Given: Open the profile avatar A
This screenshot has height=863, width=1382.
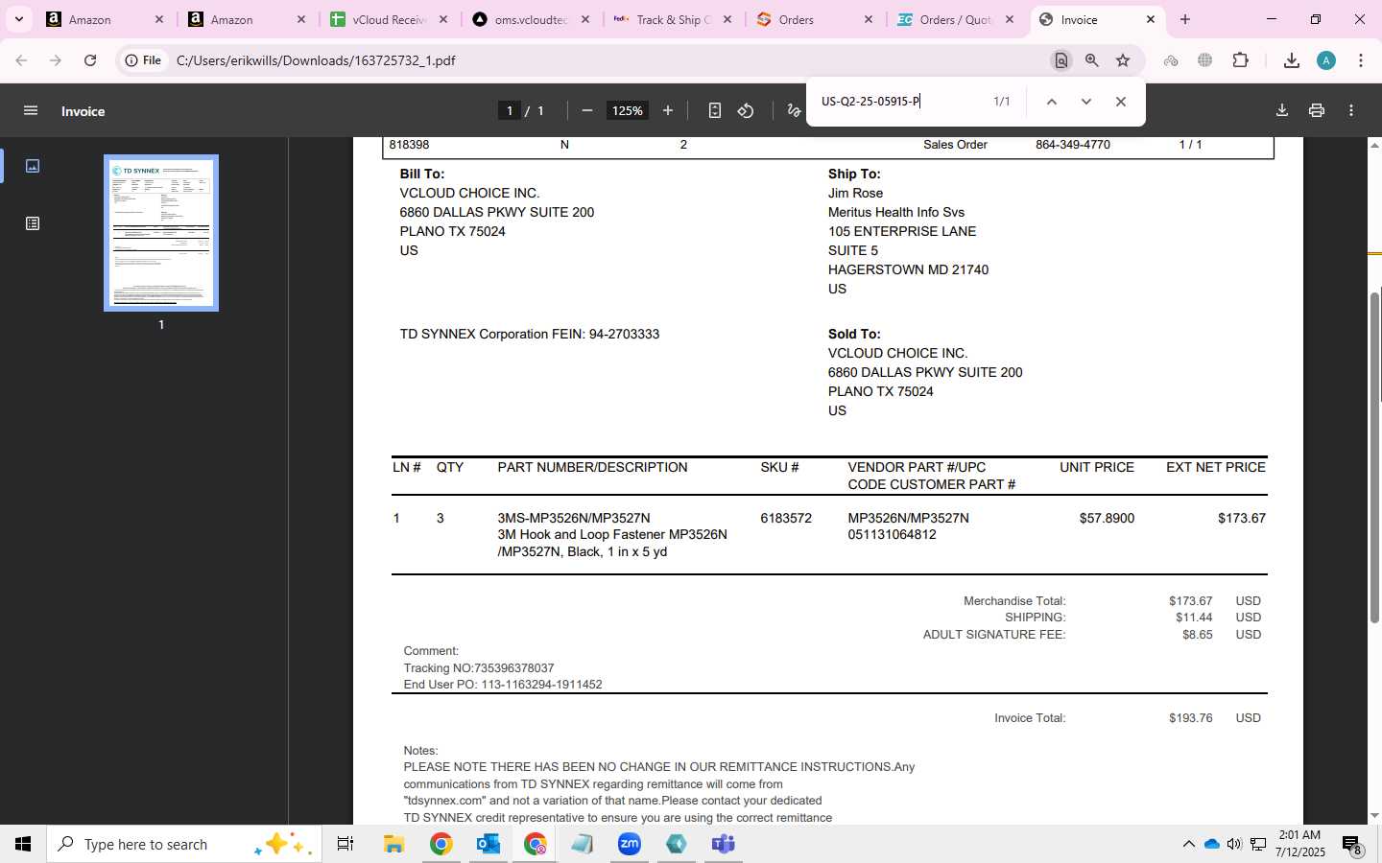Looking at the screenshot, I should [1326, 60].
